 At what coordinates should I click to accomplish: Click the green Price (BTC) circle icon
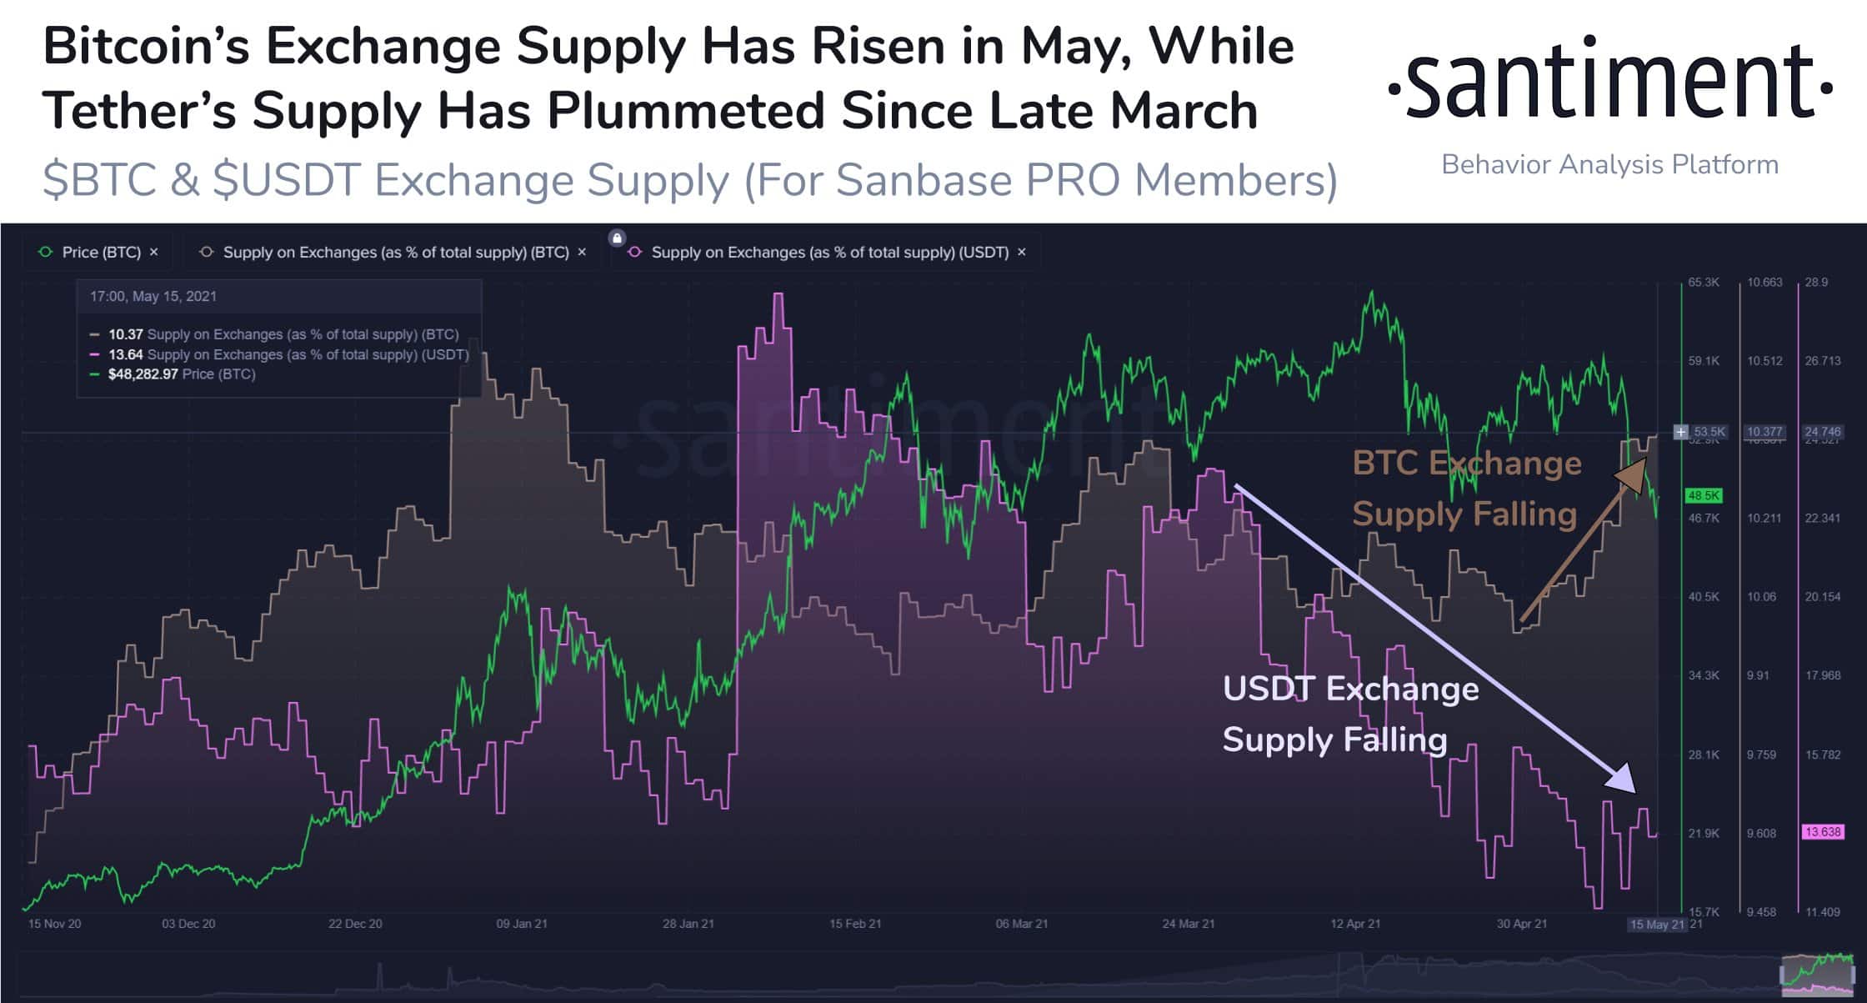tap(46, 252)
